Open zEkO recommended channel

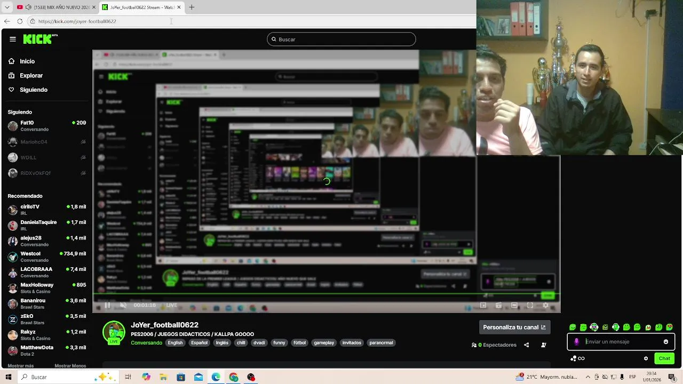click(x=47, y=319)
